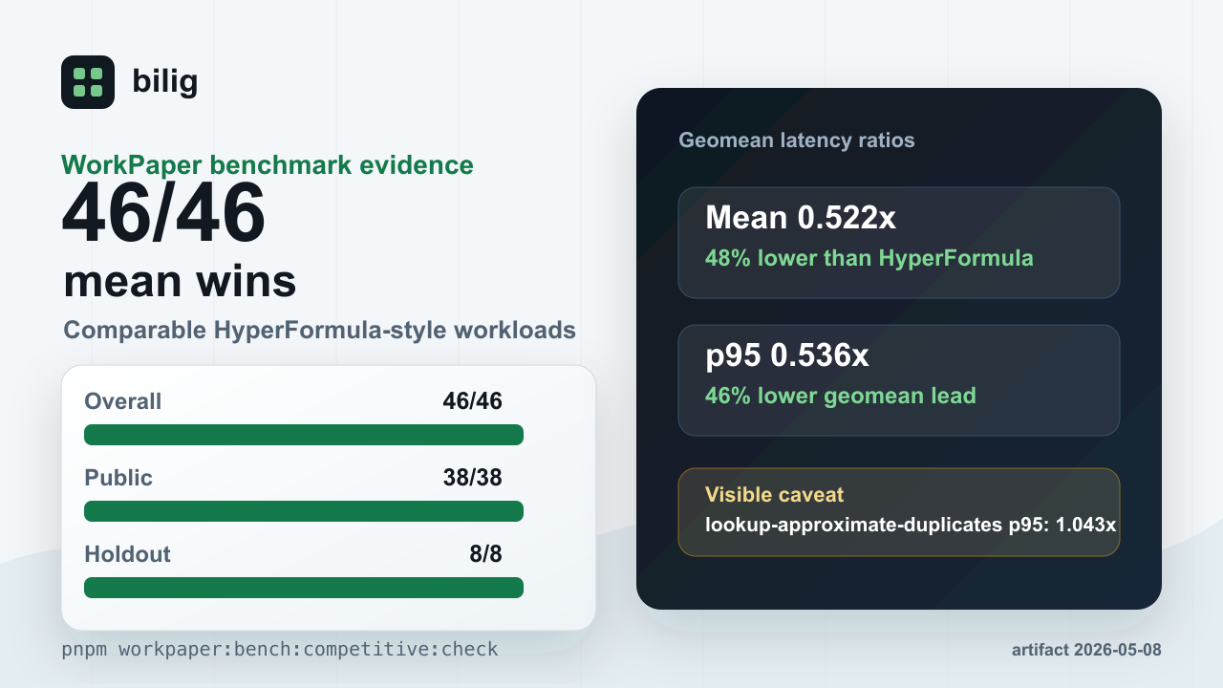1223x688 pixels.
Task: Click the Holdout row label
Action: tap(127, 554)
